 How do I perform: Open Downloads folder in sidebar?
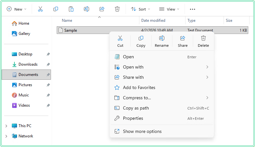28,64
